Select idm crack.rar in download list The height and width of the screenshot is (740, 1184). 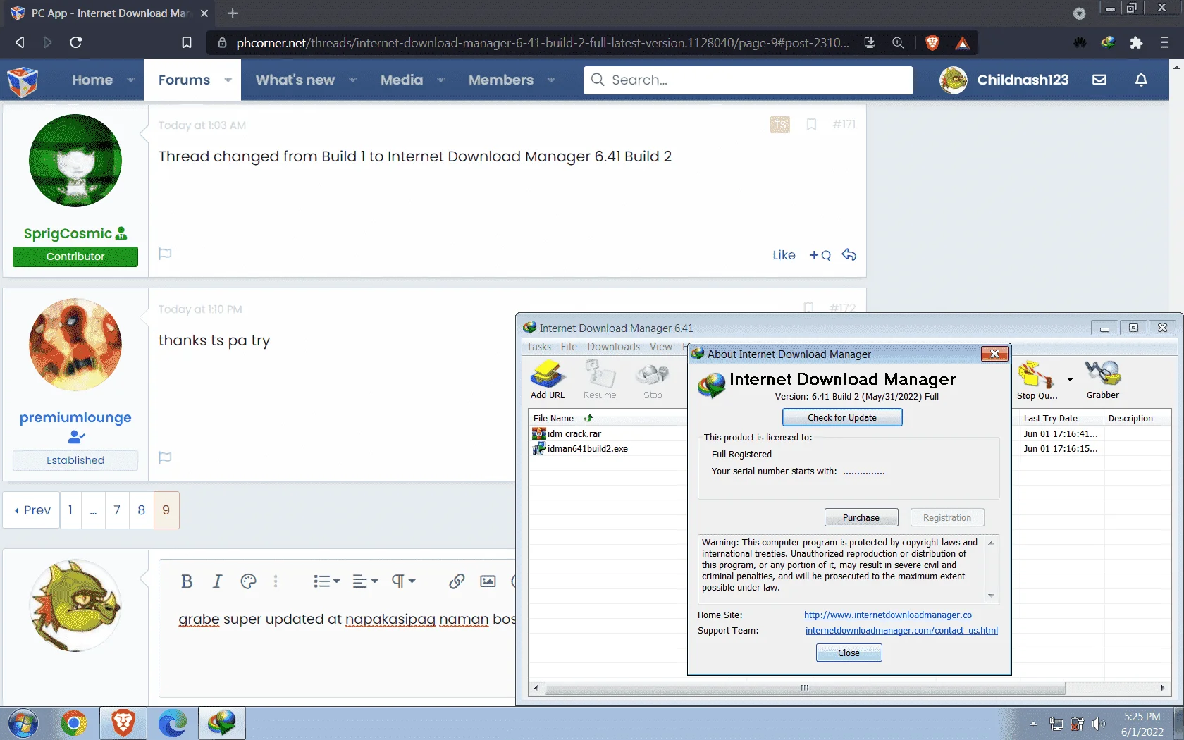point(574,434)
